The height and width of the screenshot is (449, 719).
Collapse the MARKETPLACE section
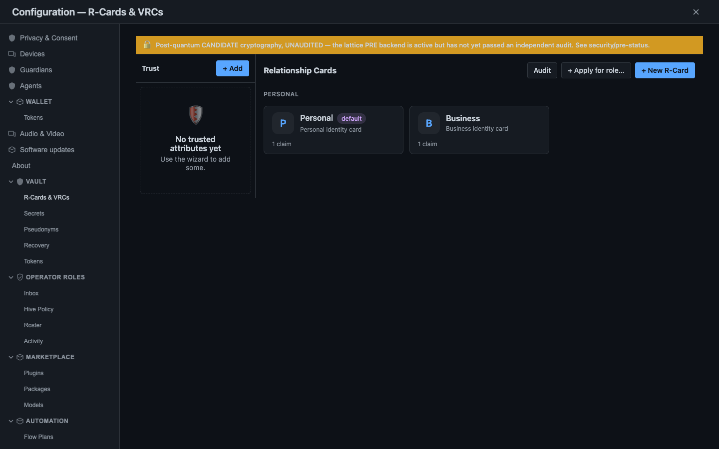click(11, 357)
